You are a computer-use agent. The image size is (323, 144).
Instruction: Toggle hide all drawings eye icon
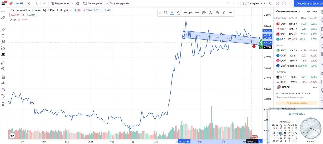3,95
